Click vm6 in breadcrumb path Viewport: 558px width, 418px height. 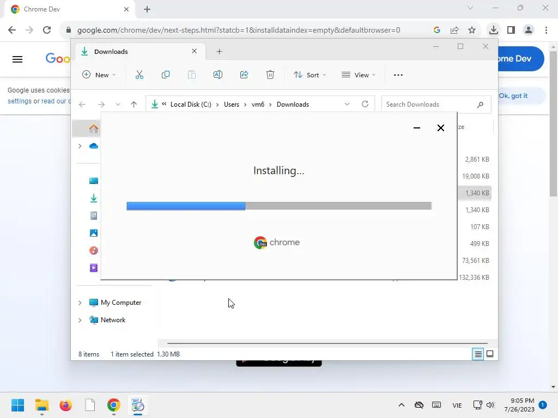258,104
